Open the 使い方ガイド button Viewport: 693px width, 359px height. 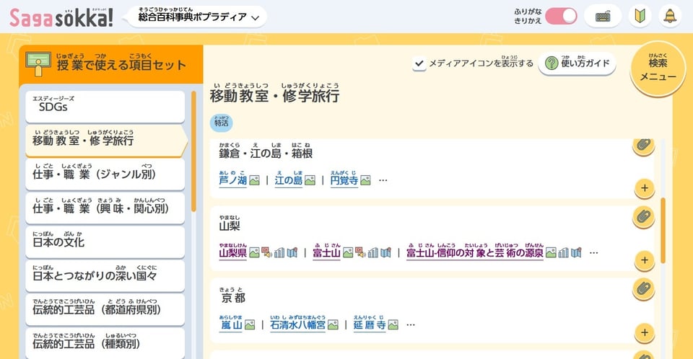(577, 63)
